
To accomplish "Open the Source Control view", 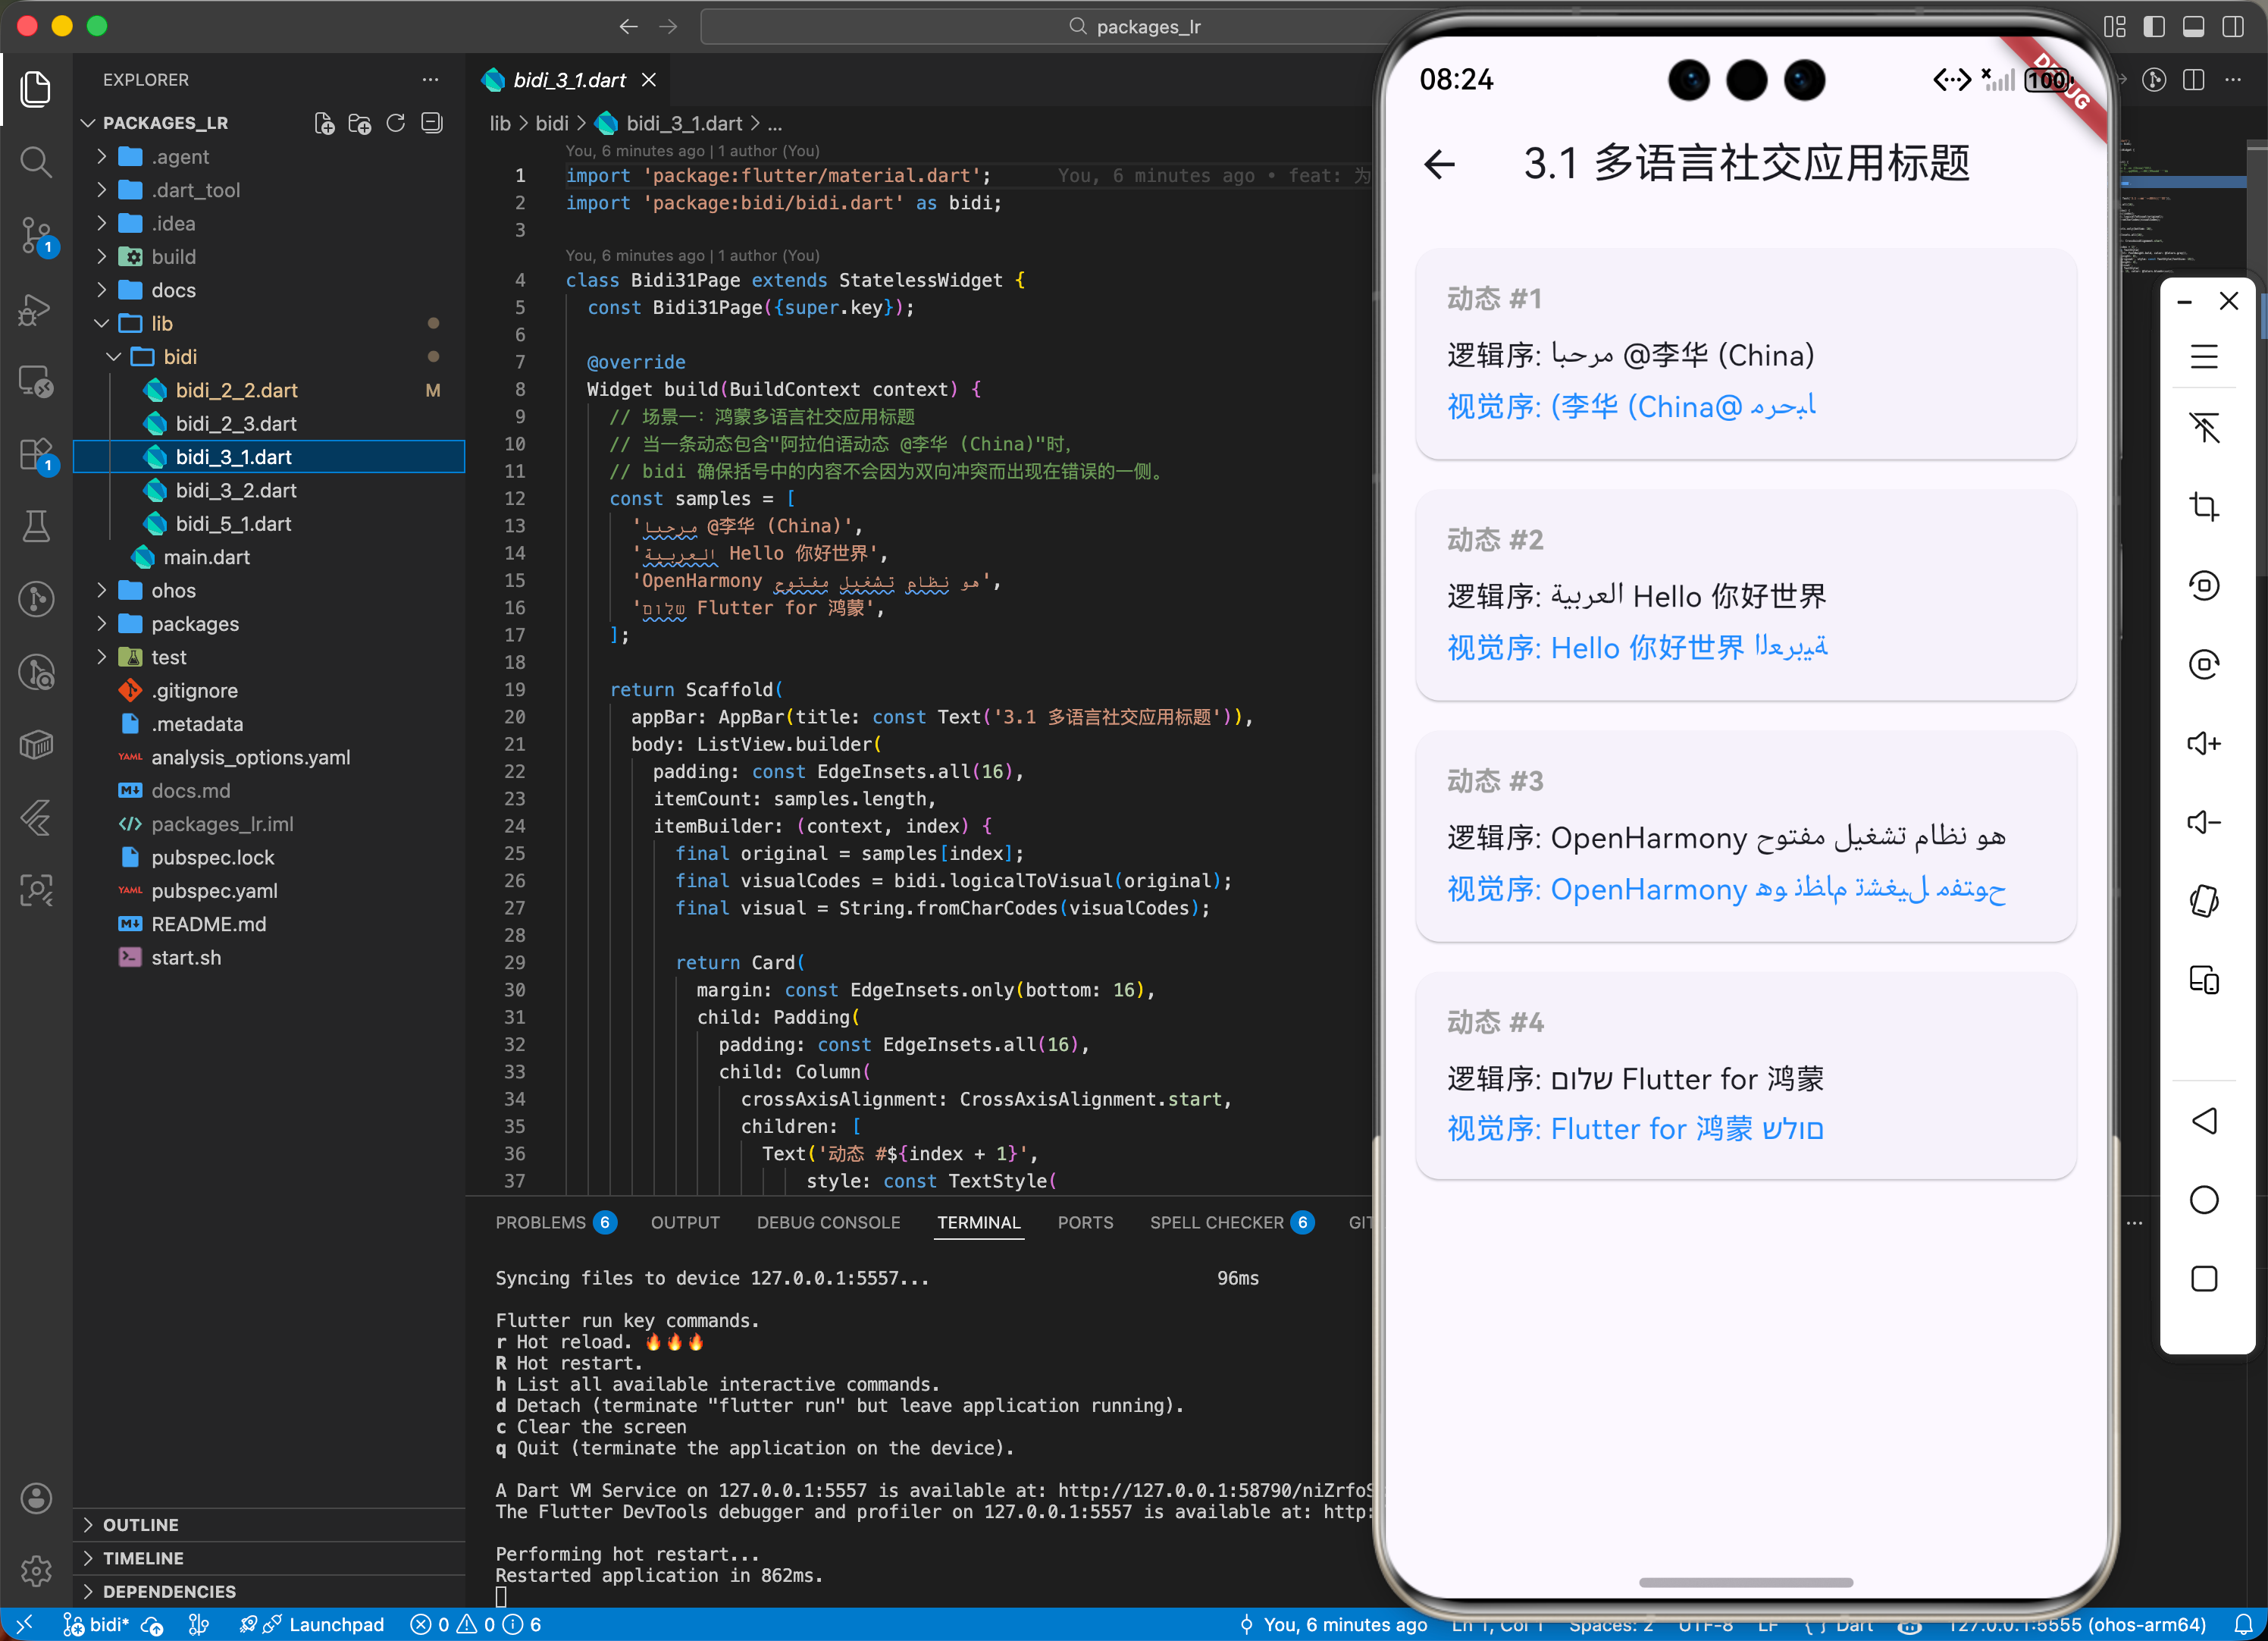I will click(36, 235).
